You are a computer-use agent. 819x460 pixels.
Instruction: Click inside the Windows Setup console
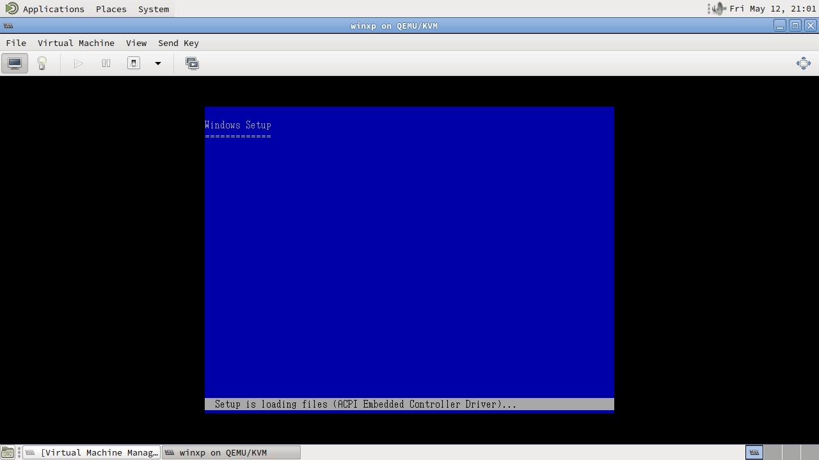tap(409, 260)
